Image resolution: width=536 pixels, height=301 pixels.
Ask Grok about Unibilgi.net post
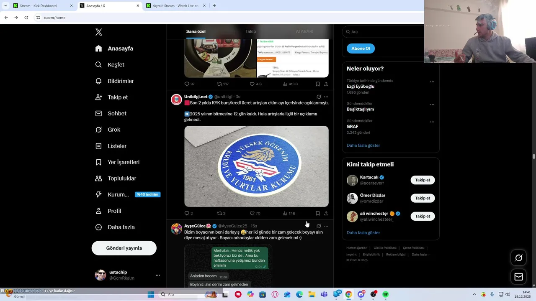319,97
